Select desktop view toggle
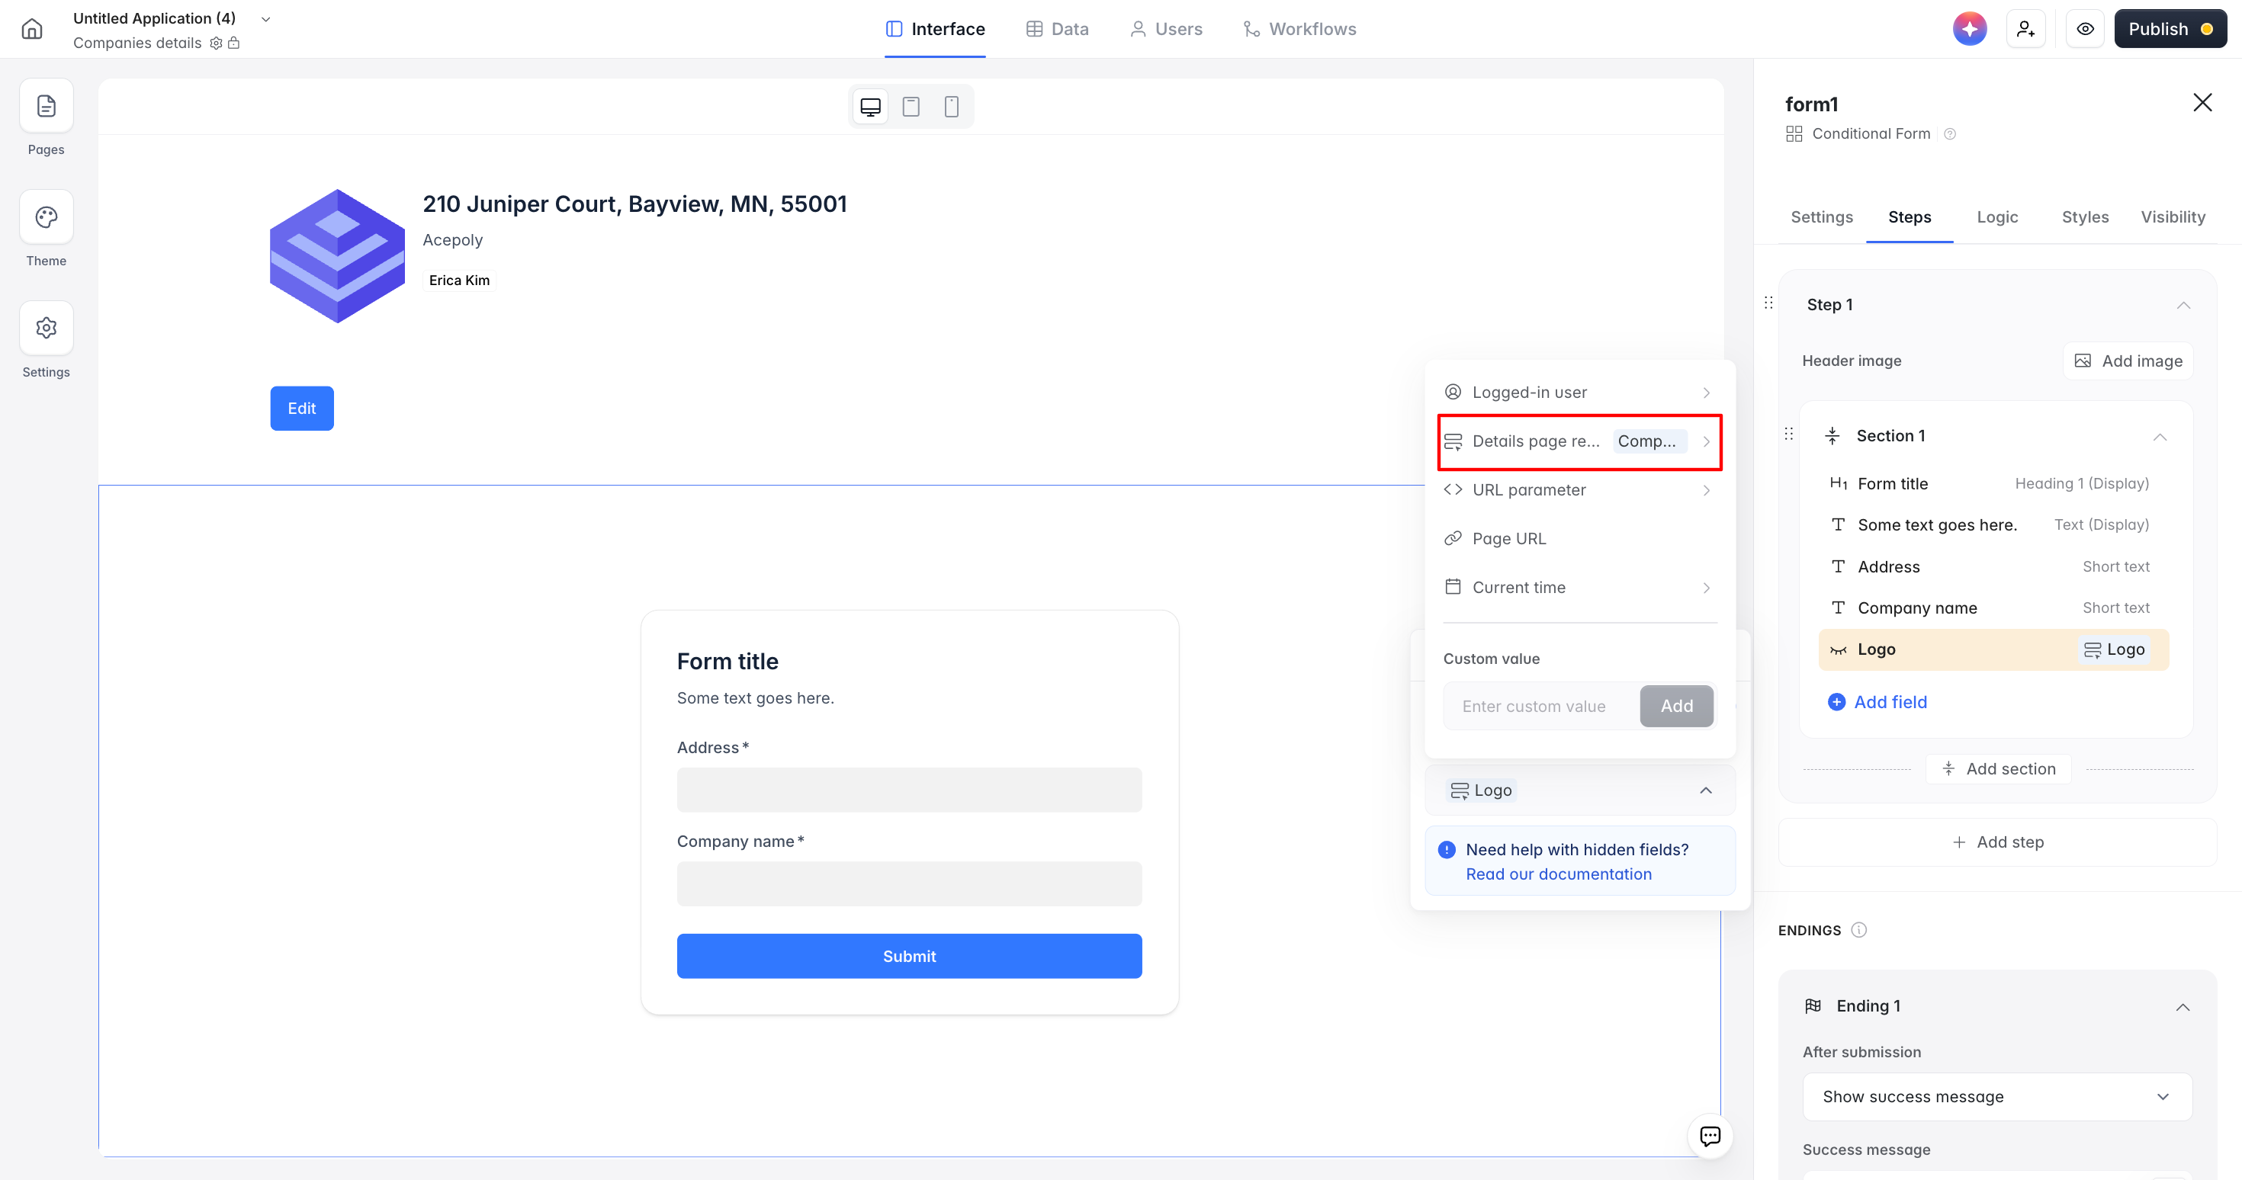The image size is (2242, 1180). click(x=869, y=107)
